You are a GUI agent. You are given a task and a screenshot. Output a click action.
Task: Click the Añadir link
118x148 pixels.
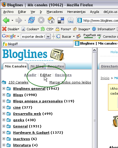click(30, 75)
